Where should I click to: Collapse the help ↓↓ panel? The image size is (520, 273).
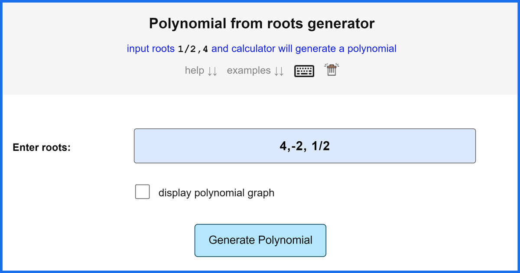click(x=201, y=70)
